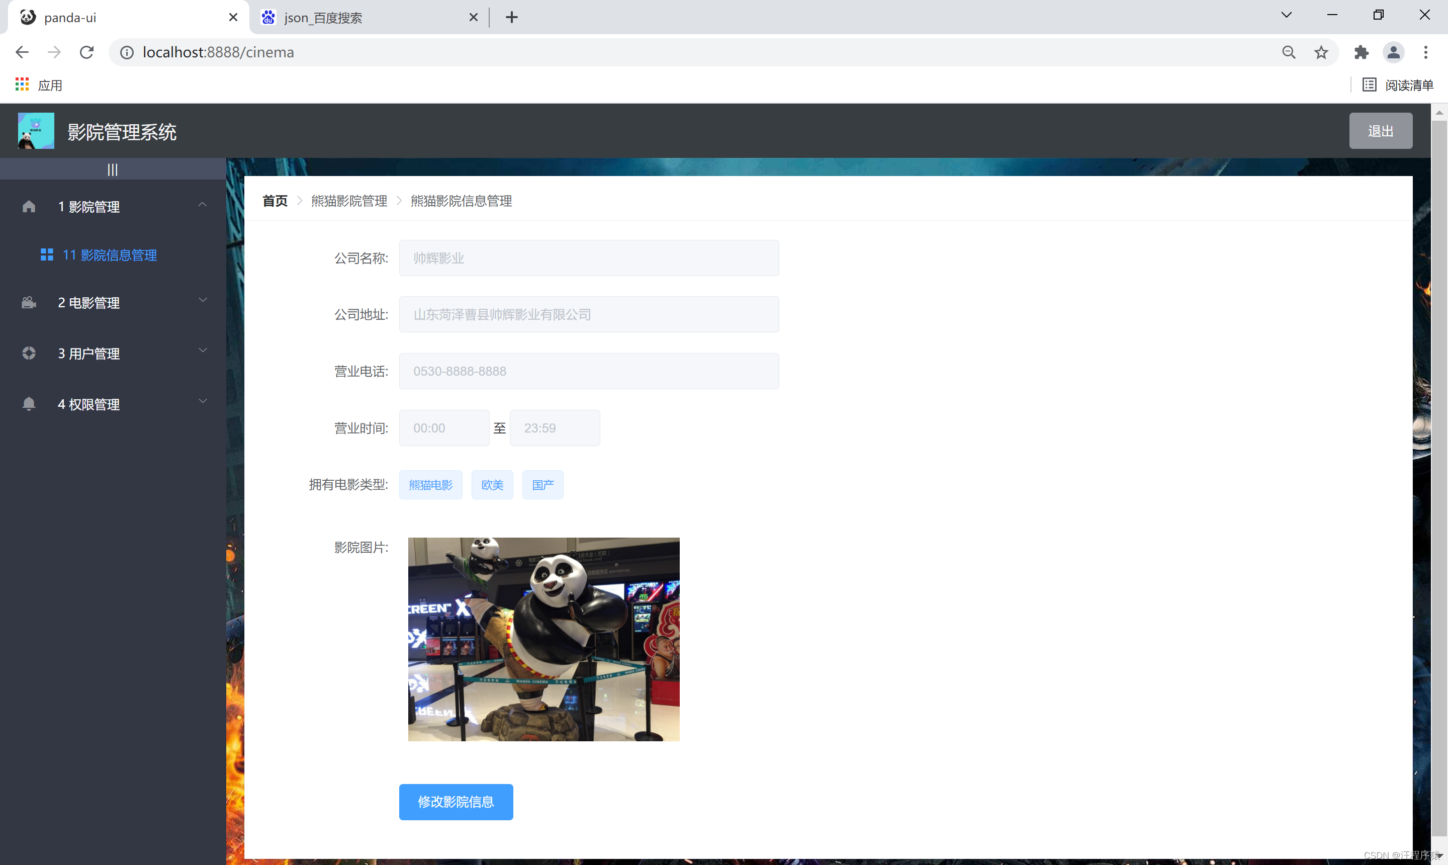Click the 00:00 opening time field
This screenshot has width=1448, height=865.
coord(444,428)
